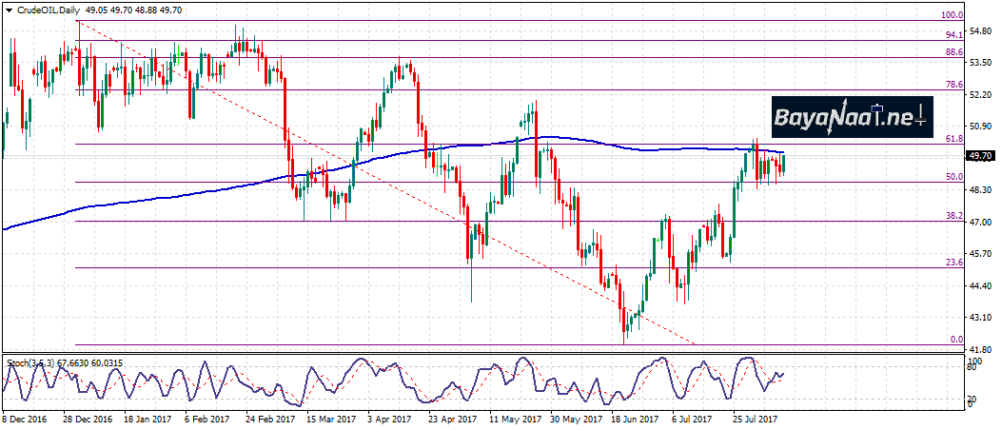Click the 23.6 Fibonacci retracement label
Image resolution: width=1002 pixels, height=430 pixels.
954,263
